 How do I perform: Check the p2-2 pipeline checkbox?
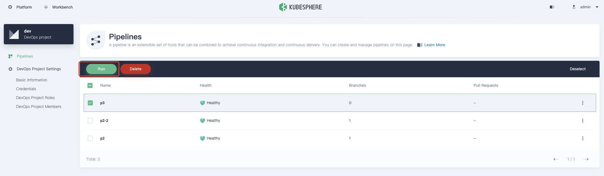click(x=90, y=121)
